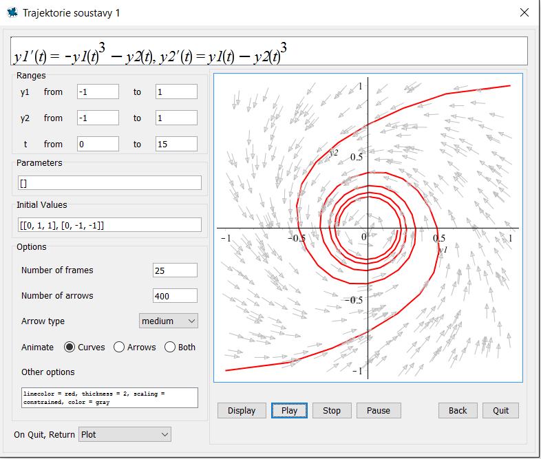Select the Arrows animate option

tap(118, 347)
